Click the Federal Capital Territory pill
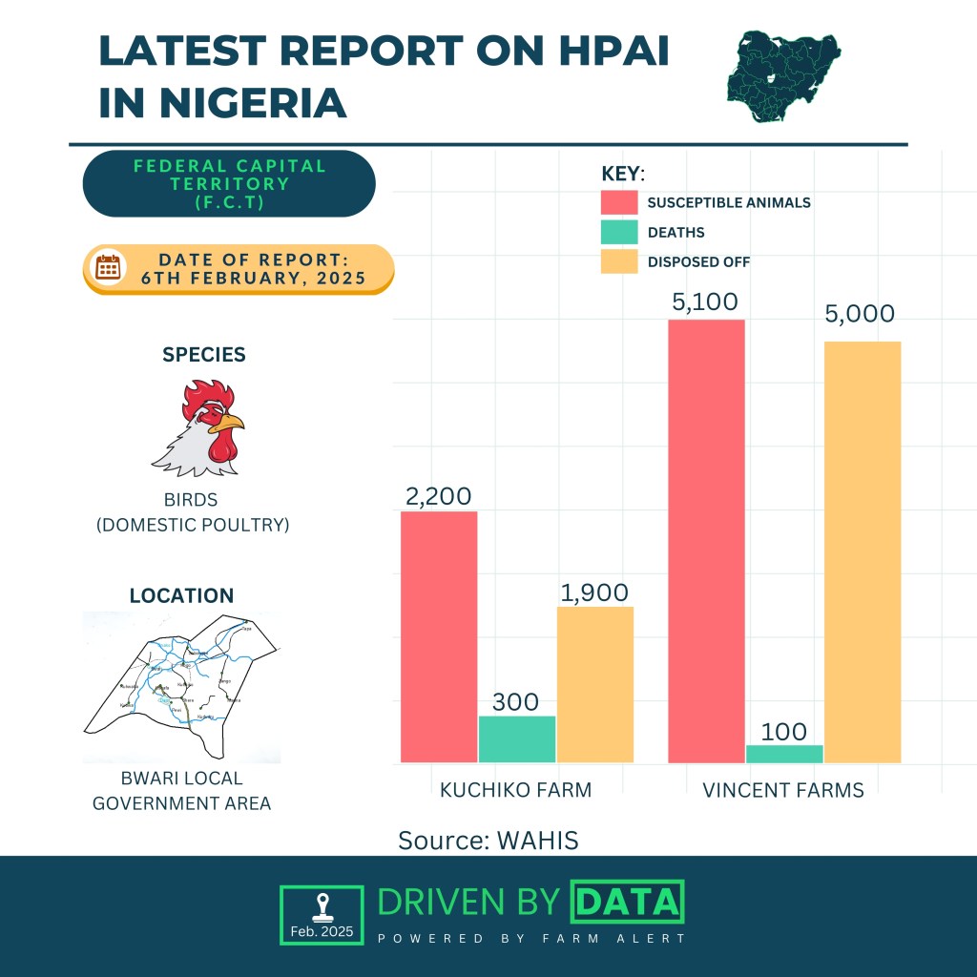Viewport: 977px width, 977px height. (x=229, y=183)
